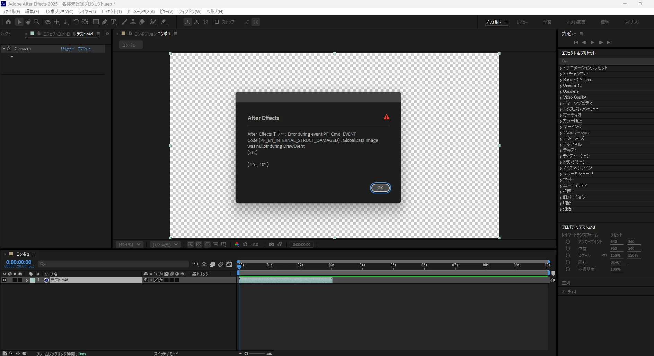Expand the Boris FX Mocha effects category
Image resolution: width=654 pixels, height=356 pixels.
click(560, 80)
